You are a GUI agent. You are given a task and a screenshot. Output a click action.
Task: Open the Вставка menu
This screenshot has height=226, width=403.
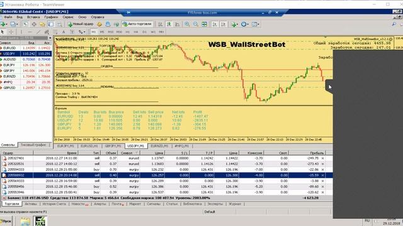pos(33,17)
